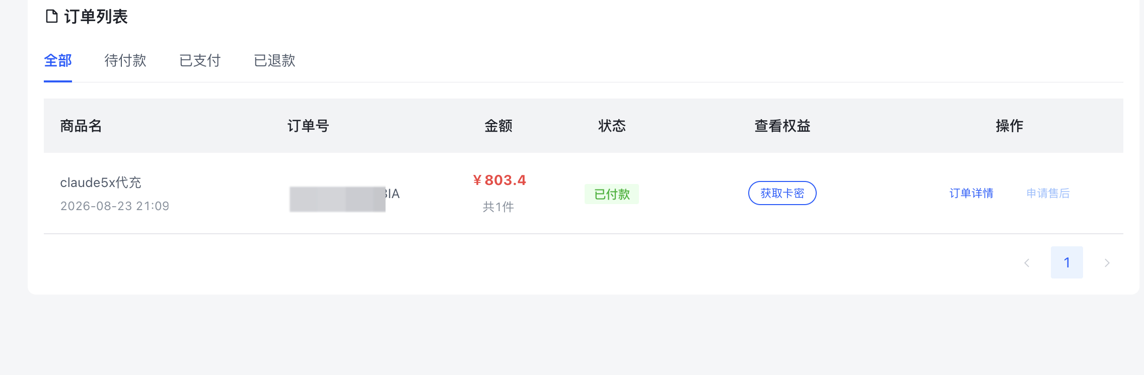Open the 订单详情 link

[971, 194]
